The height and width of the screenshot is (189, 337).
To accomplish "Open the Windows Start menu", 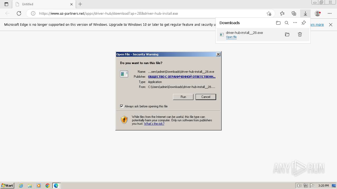I will tap(7, 186).
